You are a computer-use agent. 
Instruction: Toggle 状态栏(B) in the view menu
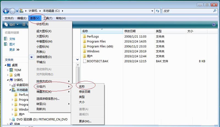(42, 24)
